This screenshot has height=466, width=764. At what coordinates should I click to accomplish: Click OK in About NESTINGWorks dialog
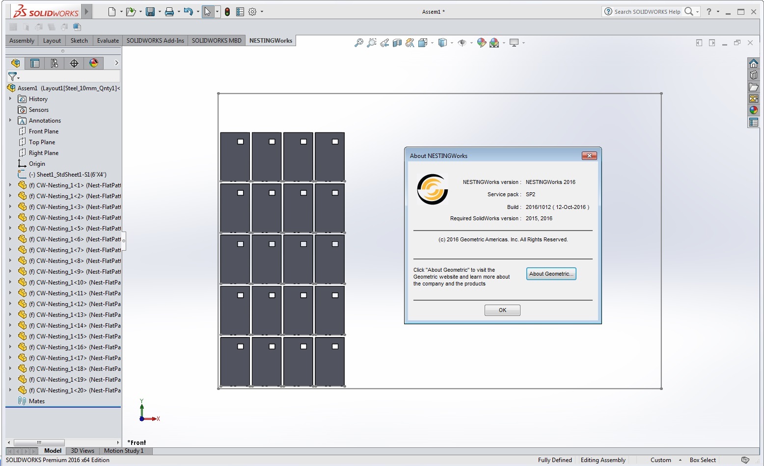tap(502, 310)
